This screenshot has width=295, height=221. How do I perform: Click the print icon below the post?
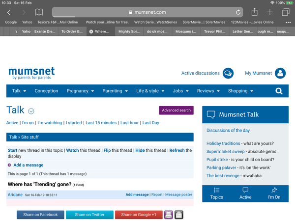pos(168,215)
